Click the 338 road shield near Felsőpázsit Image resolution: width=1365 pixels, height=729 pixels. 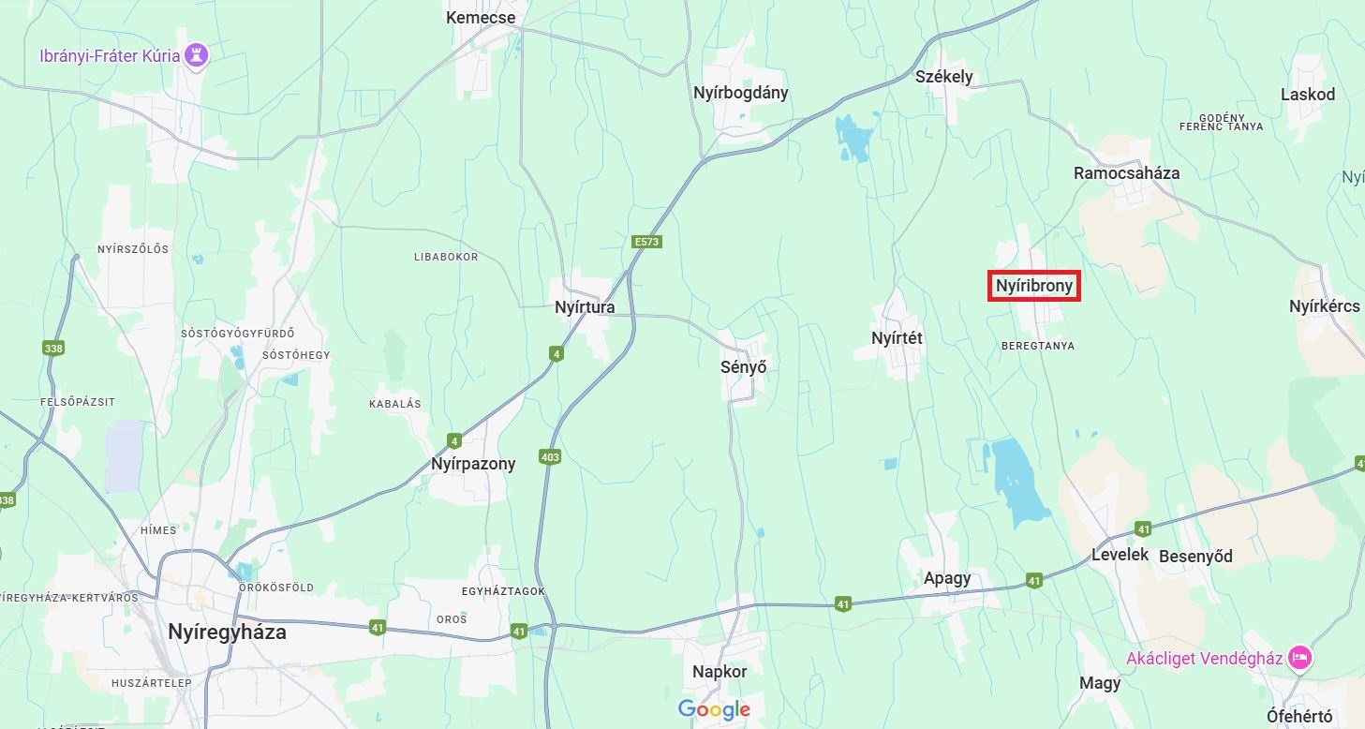click(53, 349)
